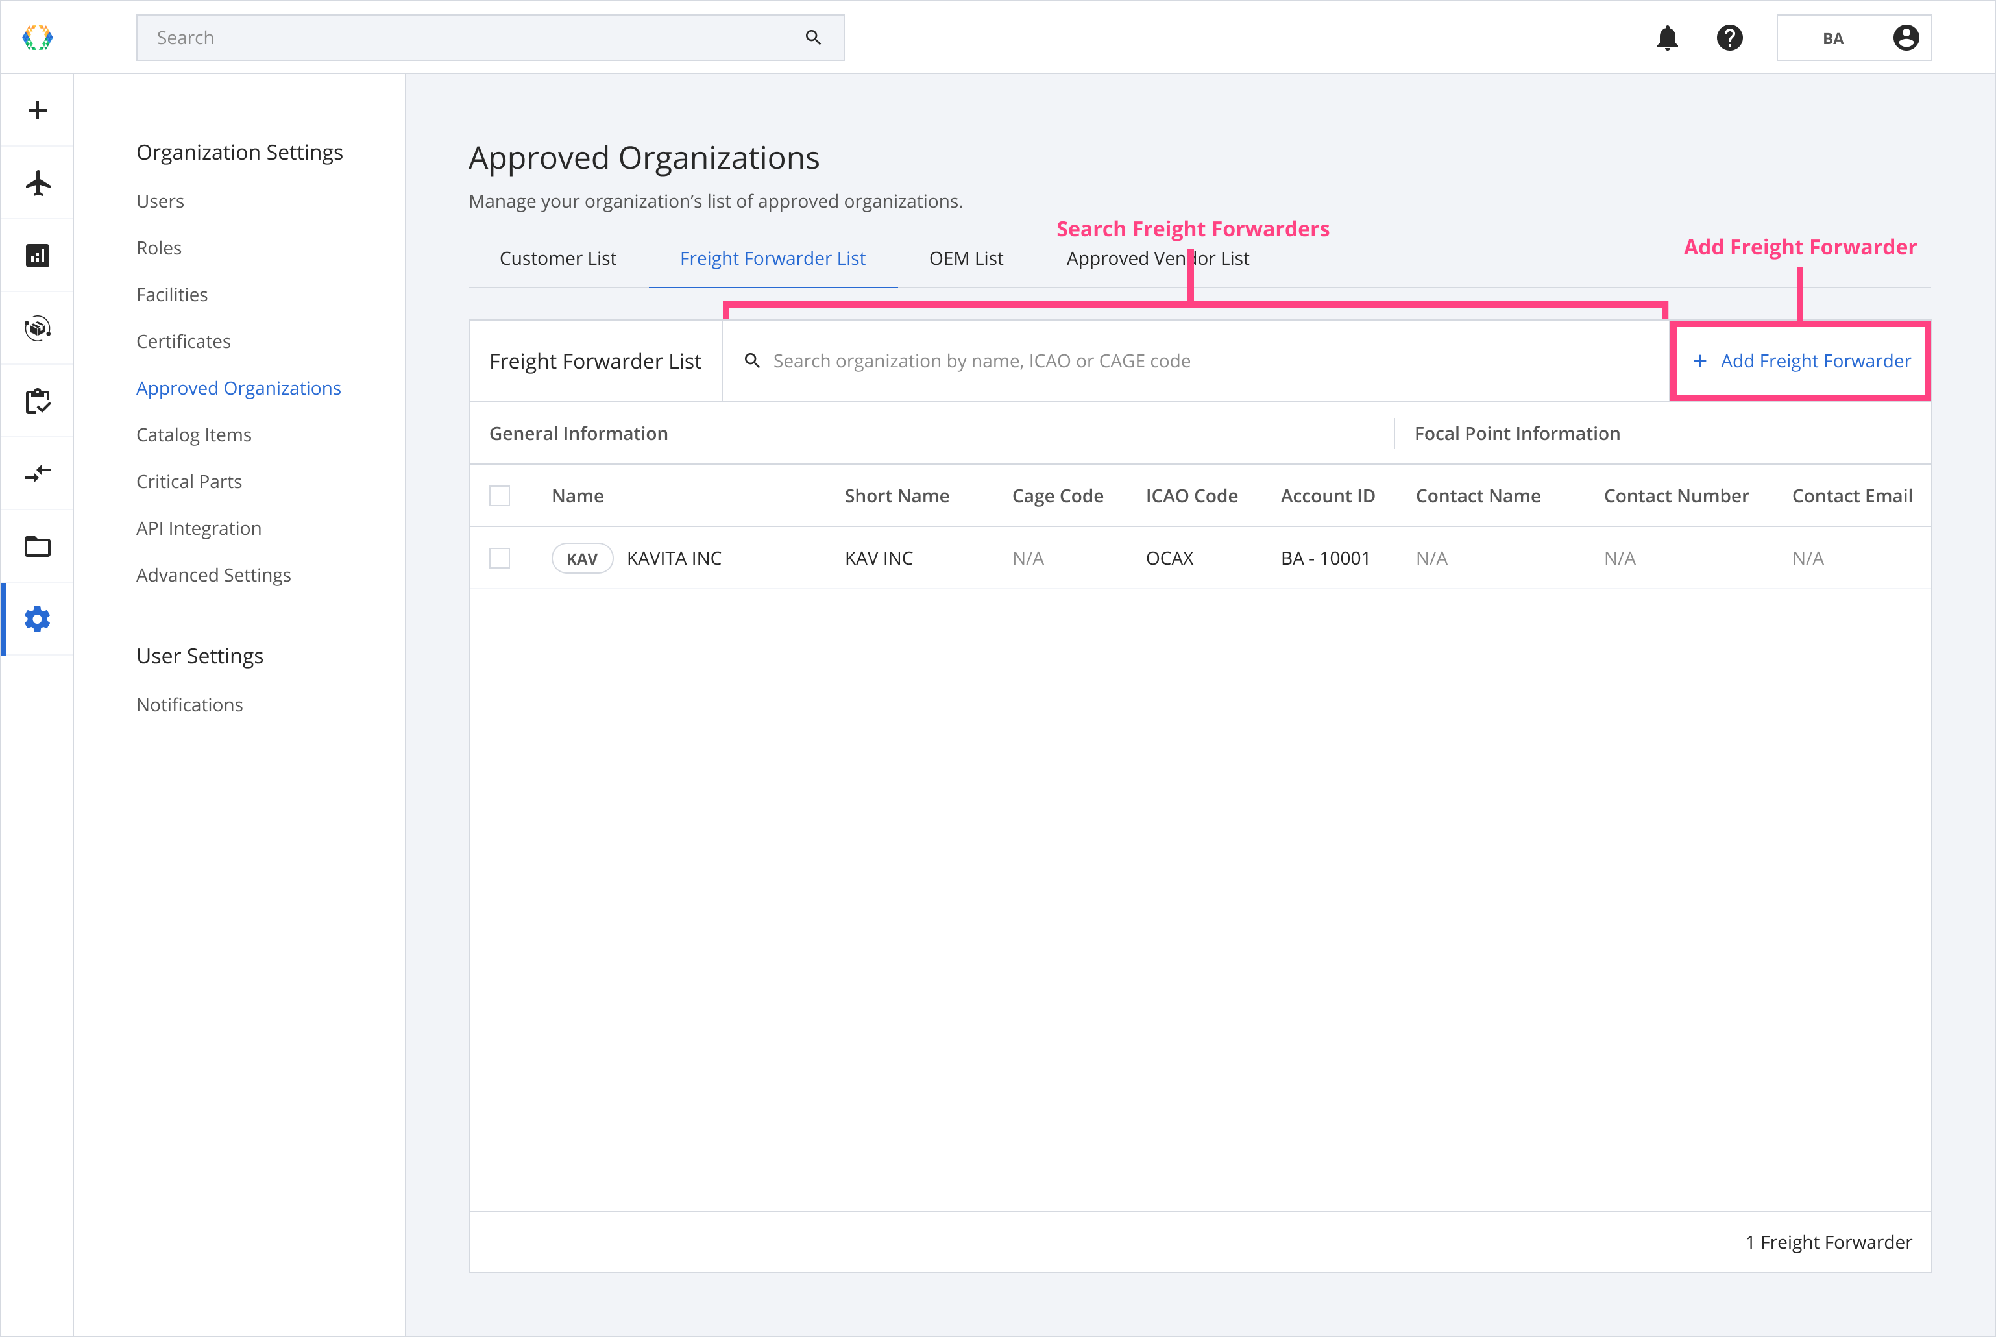Click the KAV badge next to KAVITA INC

(x=582, y=559)
